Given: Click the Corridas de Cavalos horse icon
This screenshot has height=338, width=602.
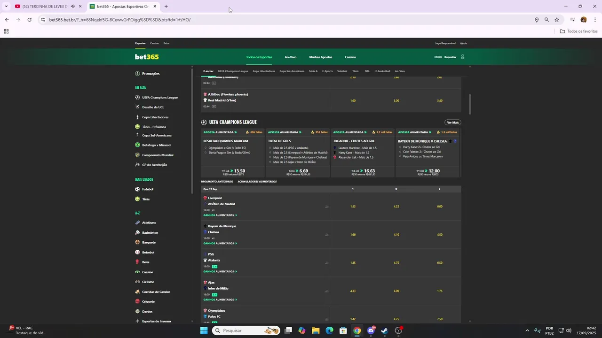Looking at the screenshot, I should (x=137, y=292).
